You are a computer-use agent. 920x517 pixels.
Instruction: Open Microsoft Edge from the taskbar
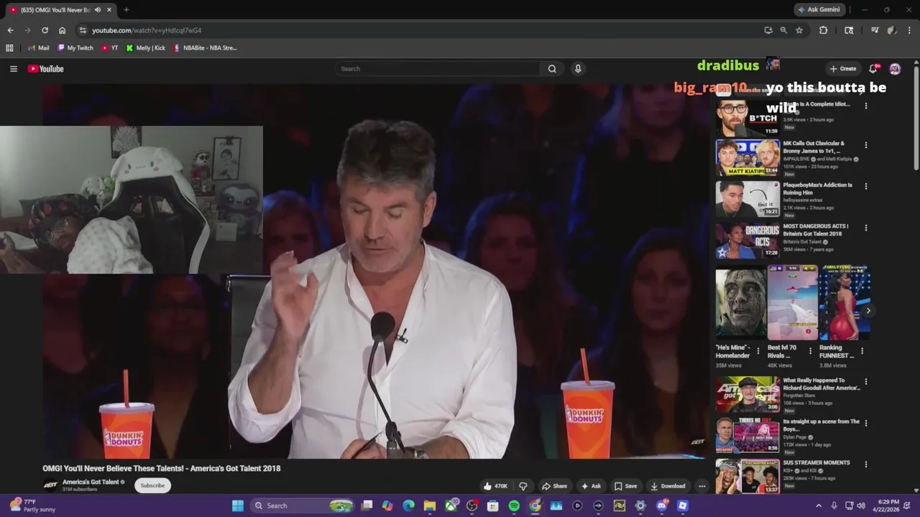pyautogui.click(x=408, y=506)
